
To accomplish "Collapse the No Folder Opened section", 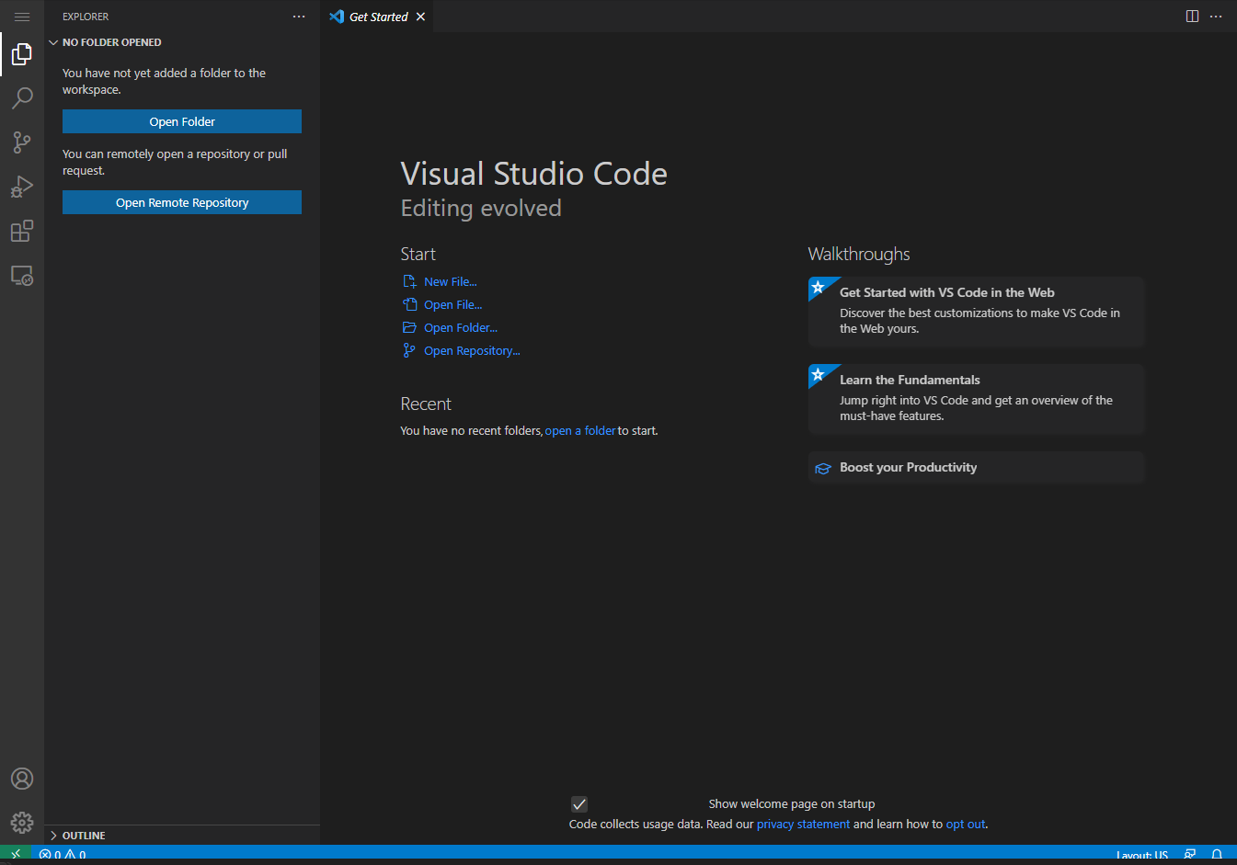I will click(182, 42).
